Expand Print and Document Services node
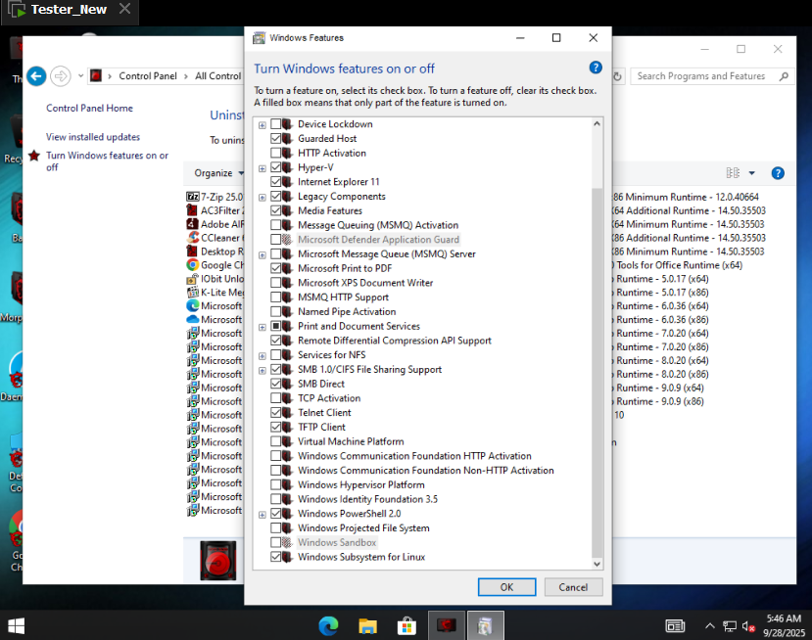Screen dimensions: 812x640 coord(263,328)
